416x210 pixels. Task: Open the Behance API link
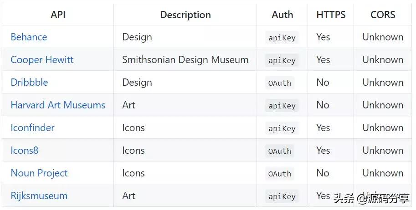29,37
